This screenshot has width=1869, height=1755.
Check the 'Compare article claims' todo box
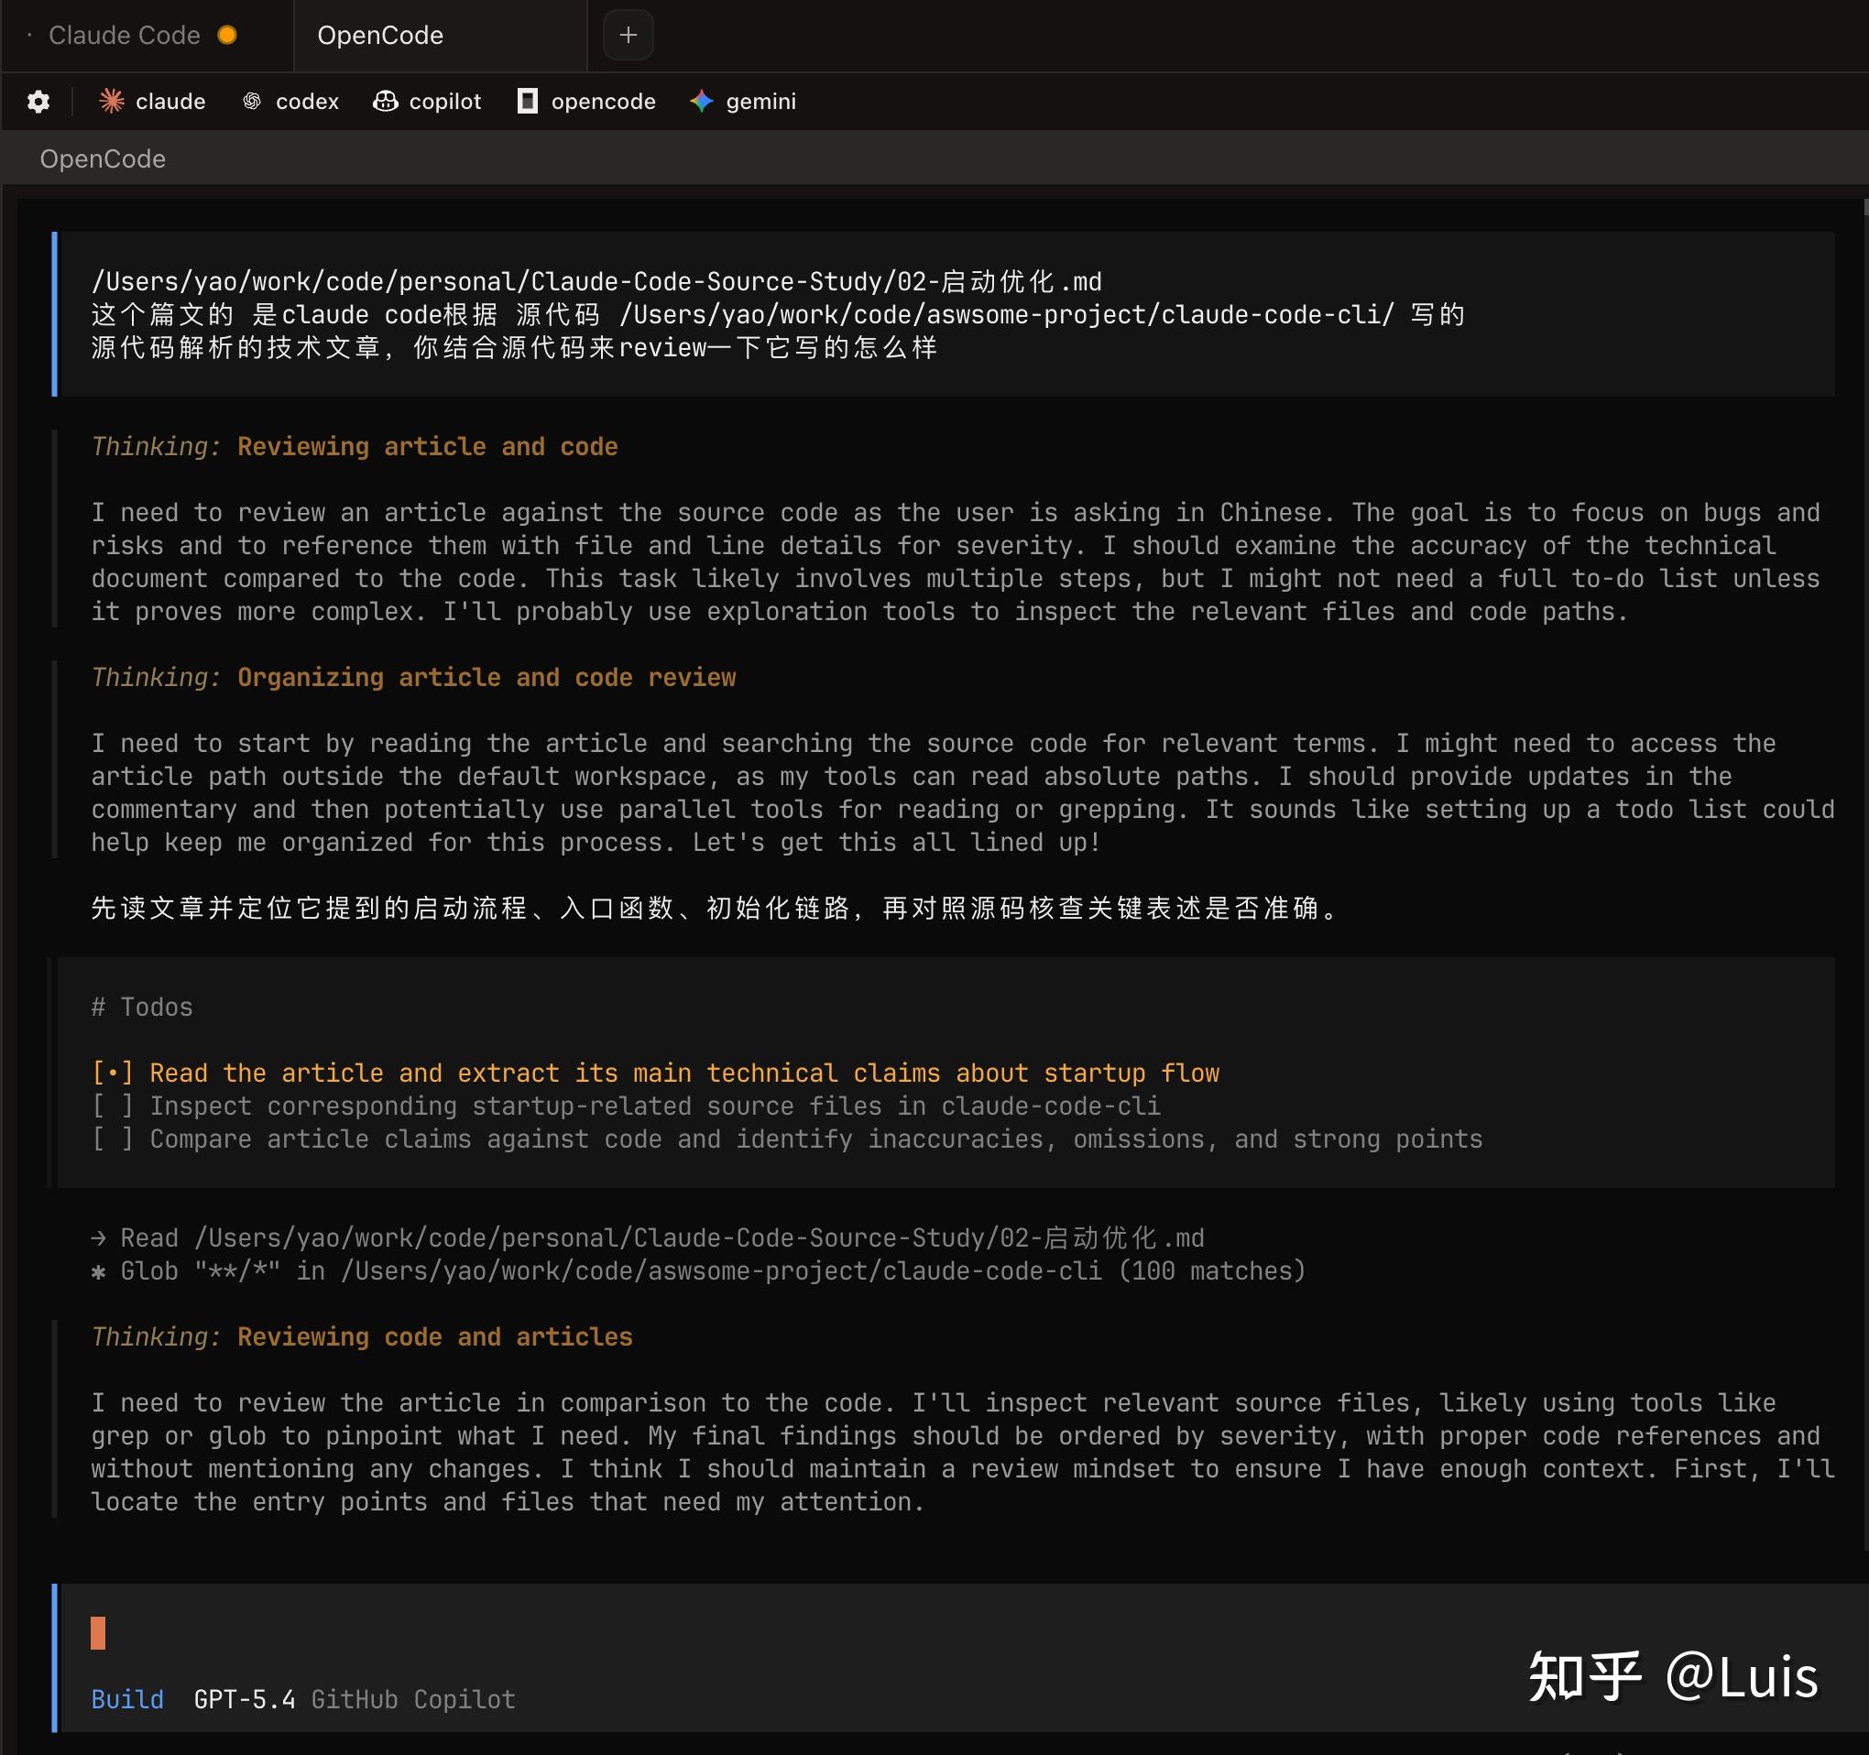(x=113, y=1139)
